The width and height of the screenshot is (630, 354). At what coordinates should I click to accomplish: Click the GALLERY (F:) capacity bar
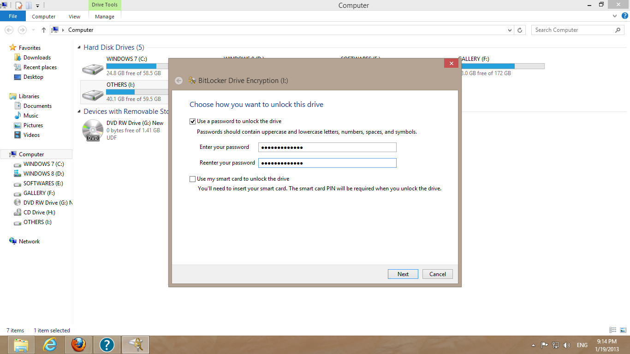pyautogui.click(x=503, y=66)
